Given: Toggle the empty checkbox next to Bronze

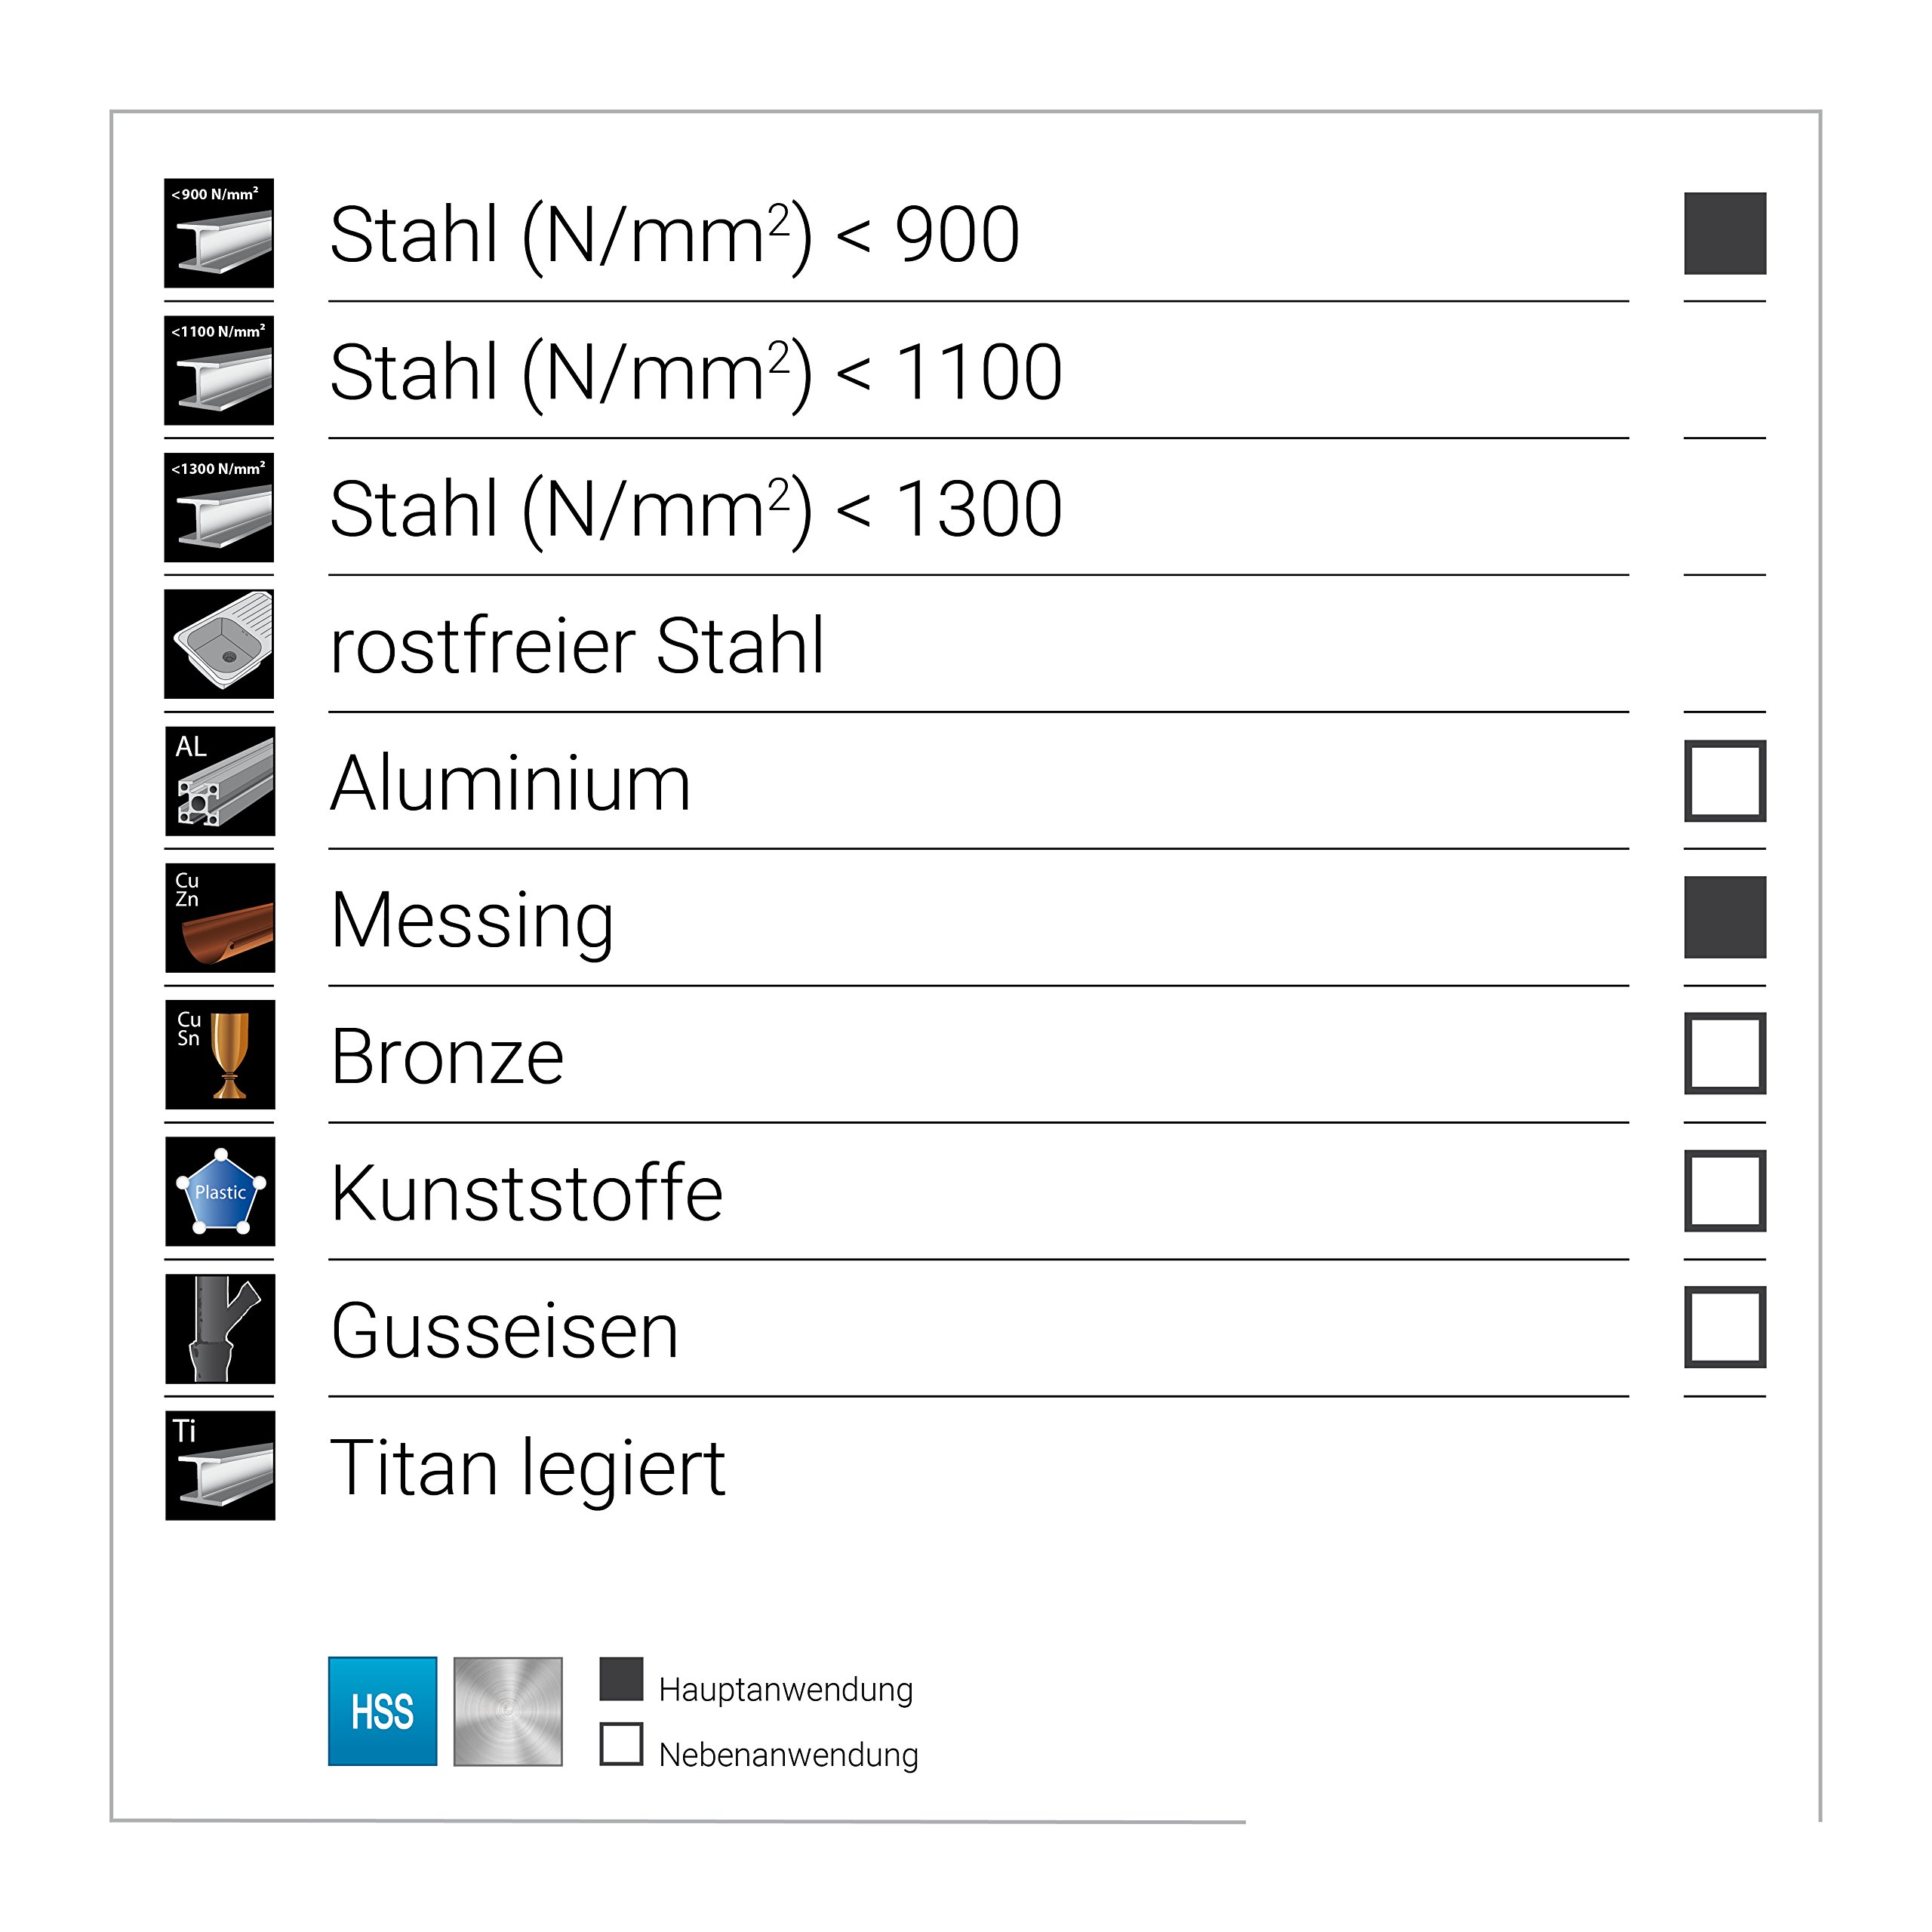Looking at the screenshot, I should click(1725, 1054).
